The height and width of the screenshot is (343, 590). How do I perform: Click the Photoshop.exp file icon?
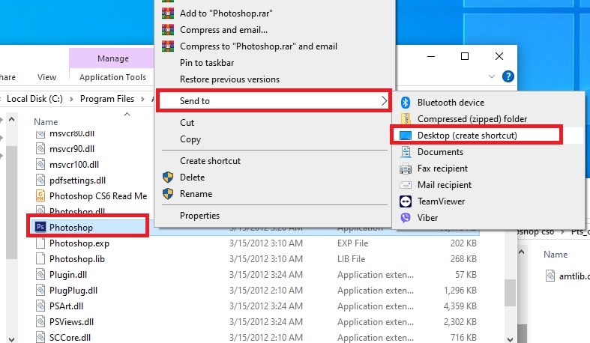click(x=40, y=243)
